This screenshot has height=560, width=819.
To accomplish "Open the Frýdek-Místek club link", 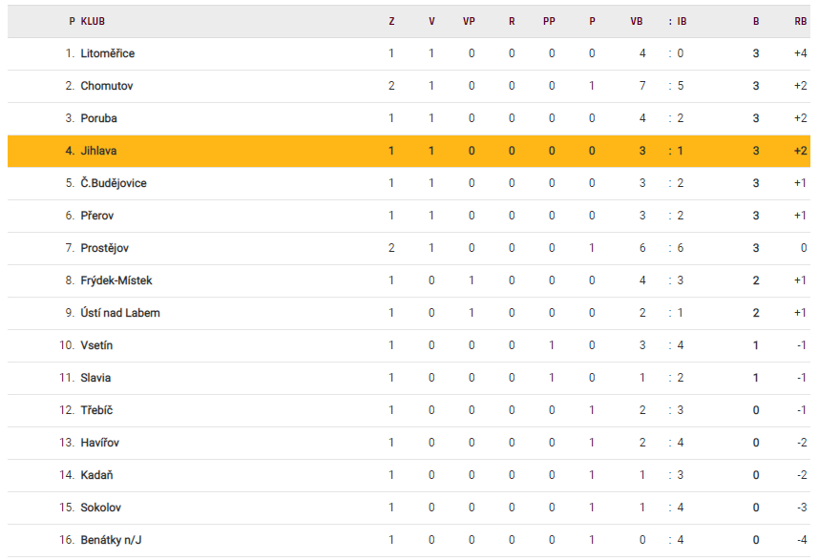I will click(x=115, y=280).
